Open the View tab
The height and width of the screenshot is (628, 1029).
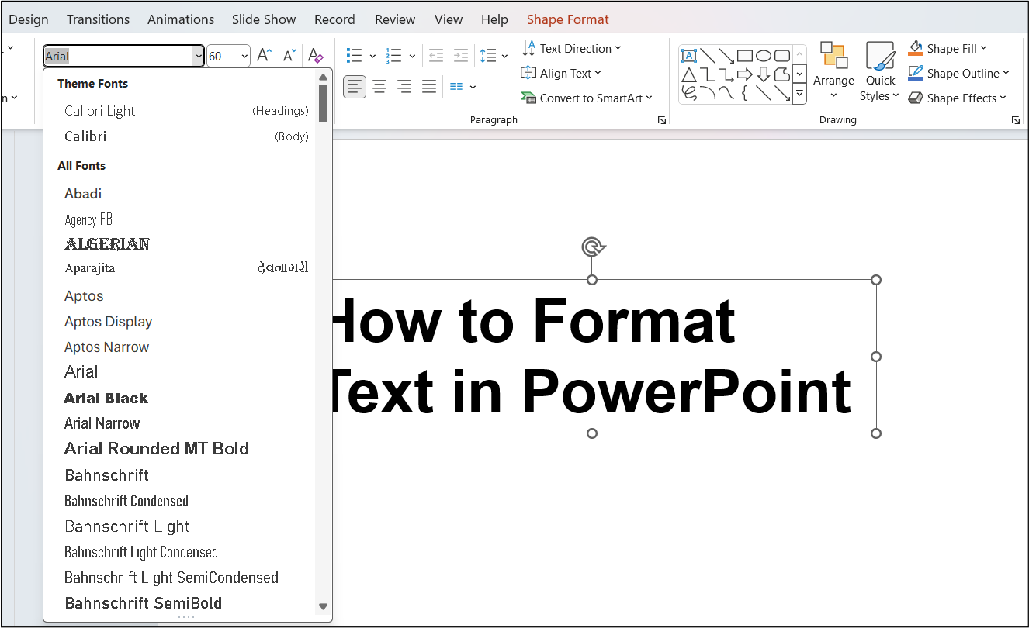point(449,19)
